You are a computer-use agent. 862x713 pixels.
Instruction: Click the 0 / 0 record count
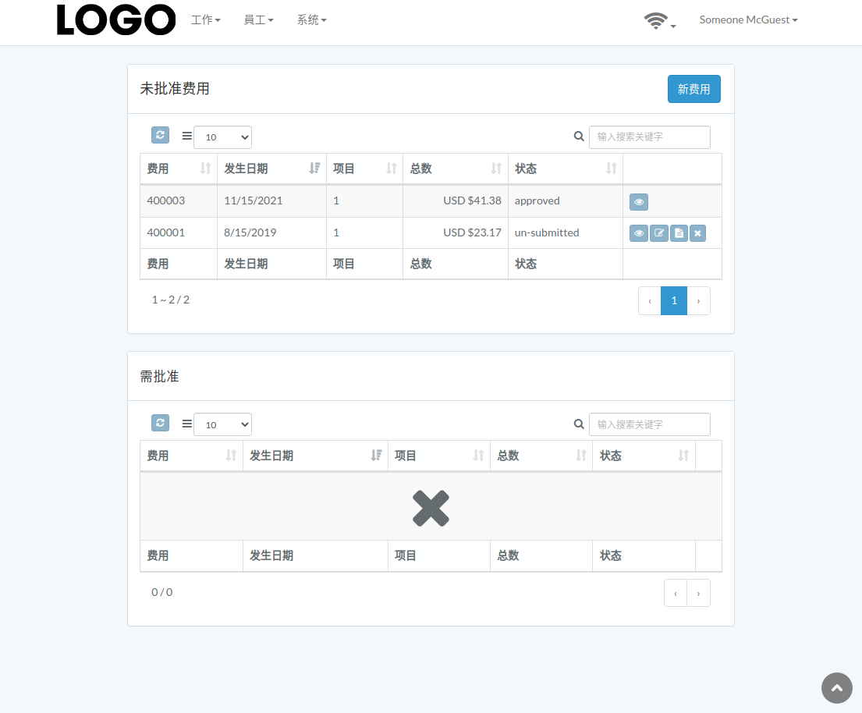point(162,592)
